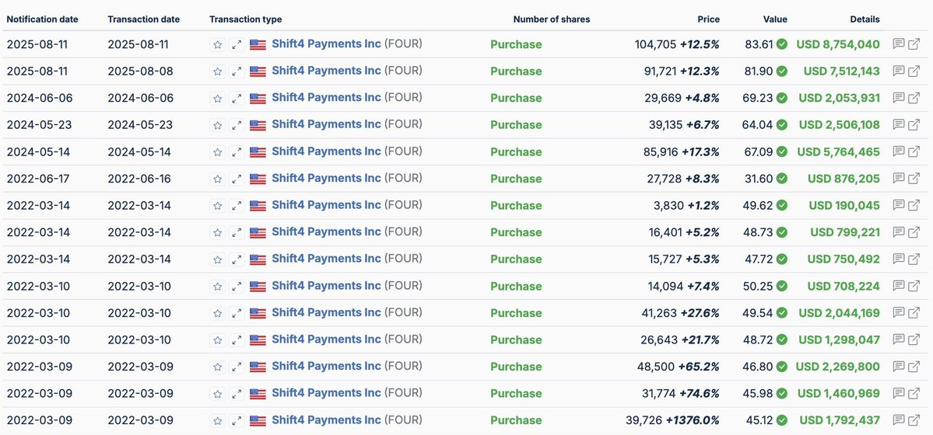Favorite the 2024-05-14 Shift4 Payments transaction

[218, 151]
